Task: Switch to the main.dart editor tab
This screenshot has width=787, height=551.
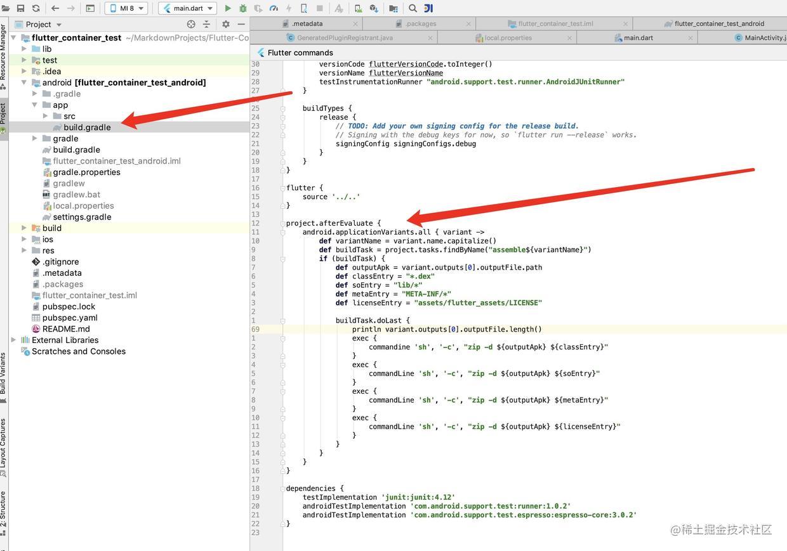Action: click(638, 37)
